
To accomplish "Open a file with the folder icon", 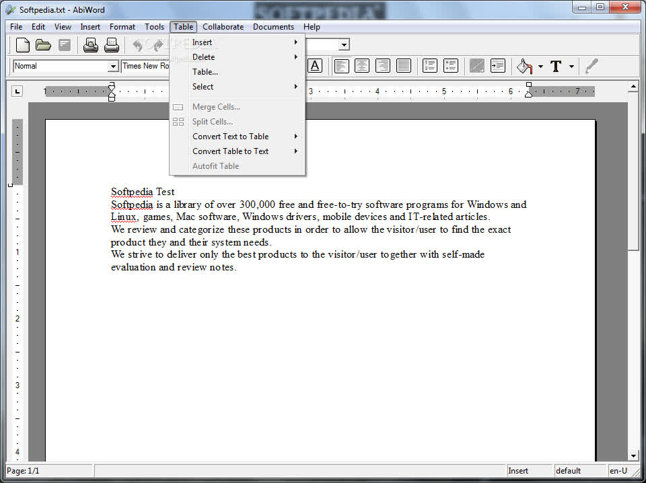I will [x=43, y=45].
